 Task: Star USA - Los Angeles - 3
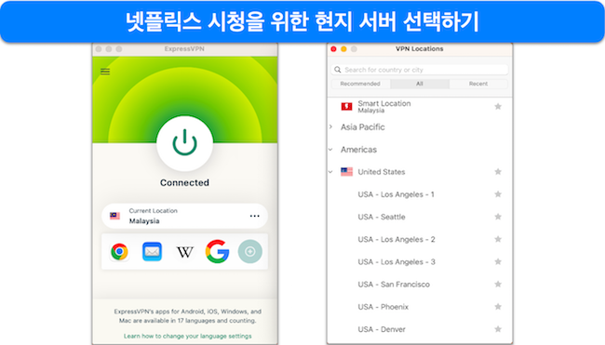coord(498,261)
